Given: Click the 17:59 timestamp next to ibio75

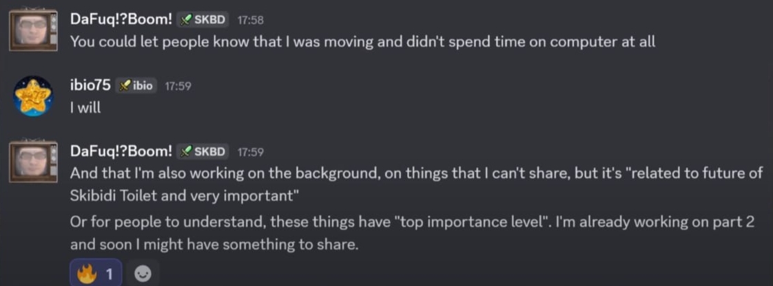Looking at the screenshot, I should point(178,87).
